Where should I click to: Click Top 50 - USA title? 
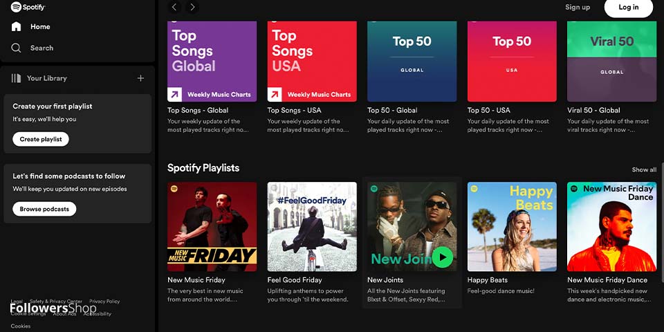(489, 110)
